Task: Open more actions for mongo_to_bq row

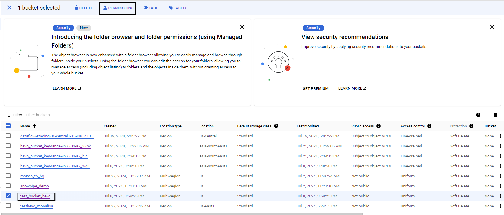Action: coord(500,176)
